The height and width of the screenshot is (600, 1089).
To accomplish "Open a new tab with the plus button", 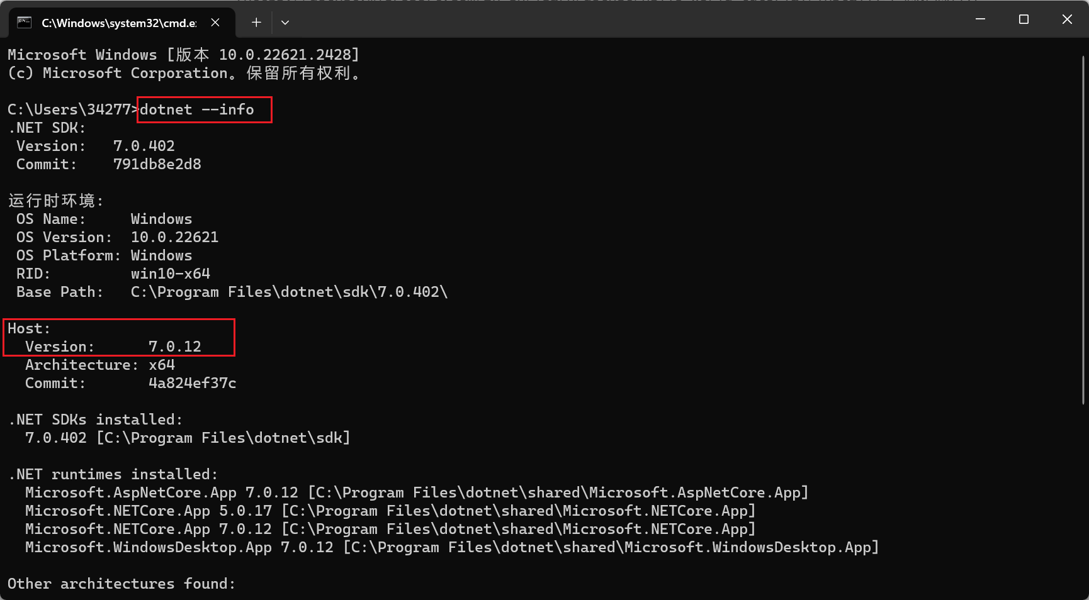I will 256,23.
